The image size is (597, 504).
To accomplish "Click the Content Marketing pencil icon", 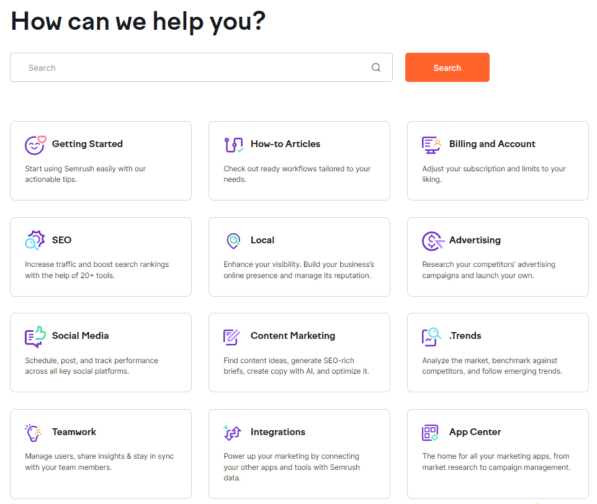I will coord(231,337).
